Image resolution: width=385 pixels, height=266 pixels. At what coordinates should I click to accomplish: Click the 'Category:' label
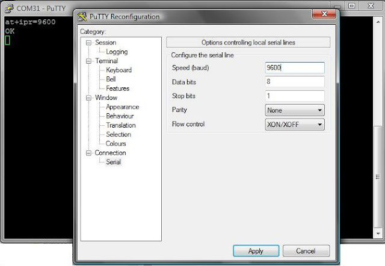(93, 31)
